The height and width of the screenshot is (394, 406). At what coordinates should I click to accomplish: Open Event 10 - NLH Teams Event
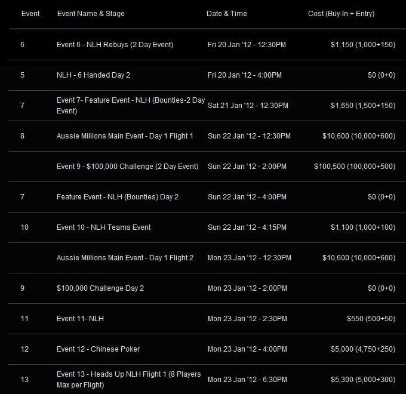103,227
